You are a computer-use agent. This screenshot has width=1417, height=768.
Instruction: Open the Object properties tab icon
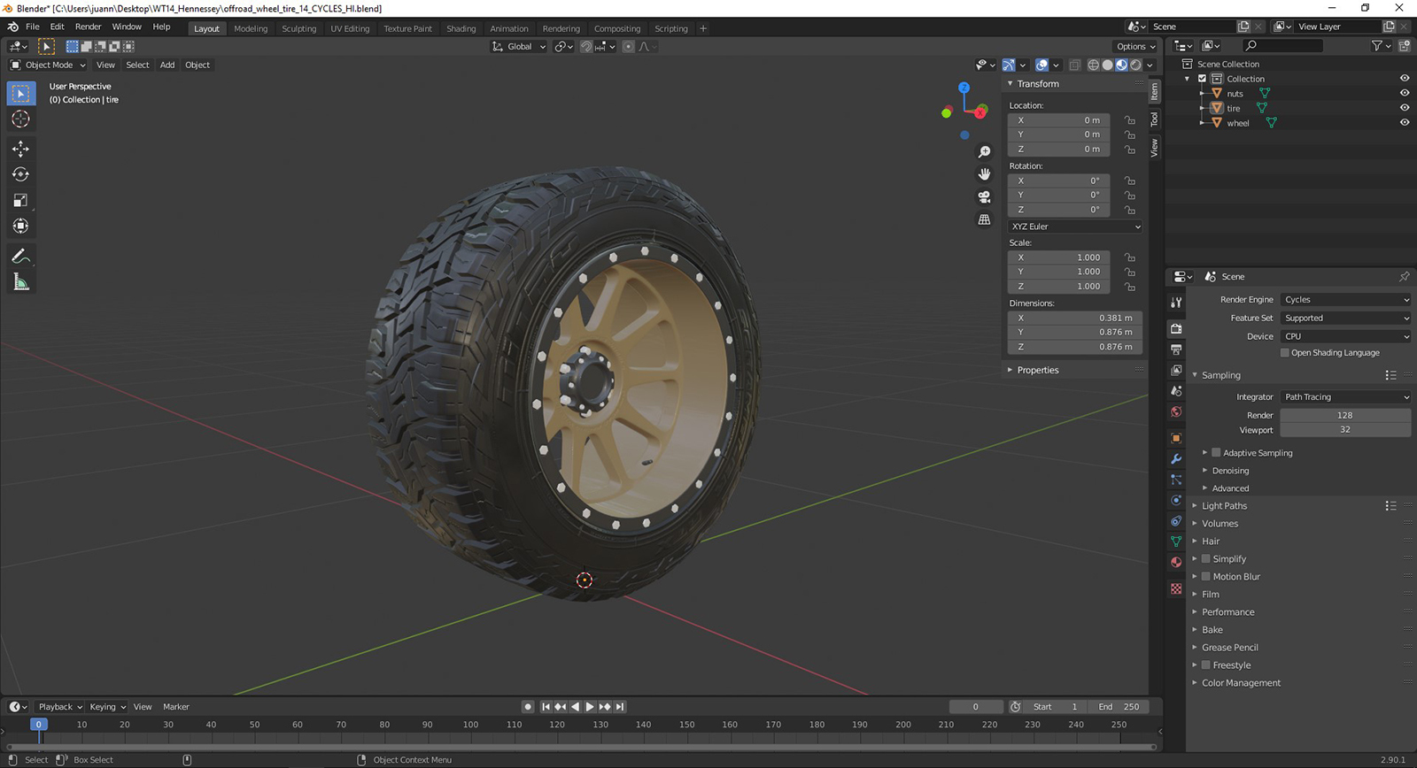point(1176,438)
